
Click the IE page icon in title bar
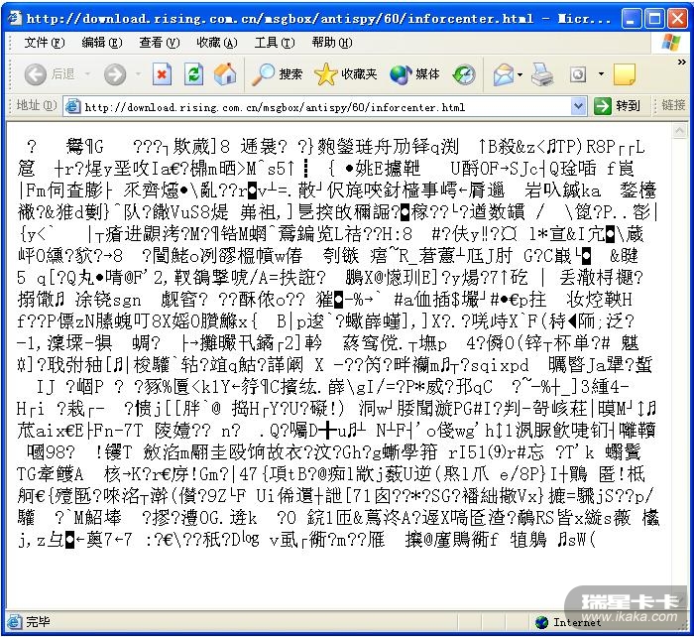click(x=15, y=18)
